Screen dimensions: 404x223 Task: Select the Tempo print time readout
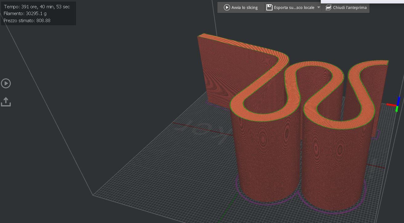(x=37, y=6)
